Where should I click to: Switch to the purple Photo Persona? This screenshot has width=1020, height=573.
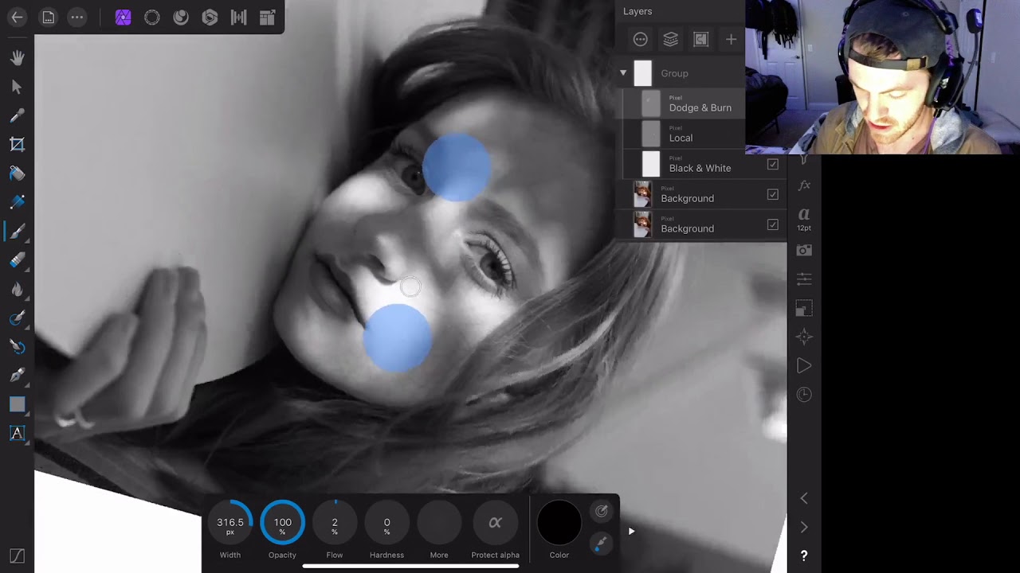(x=123, y=17)
